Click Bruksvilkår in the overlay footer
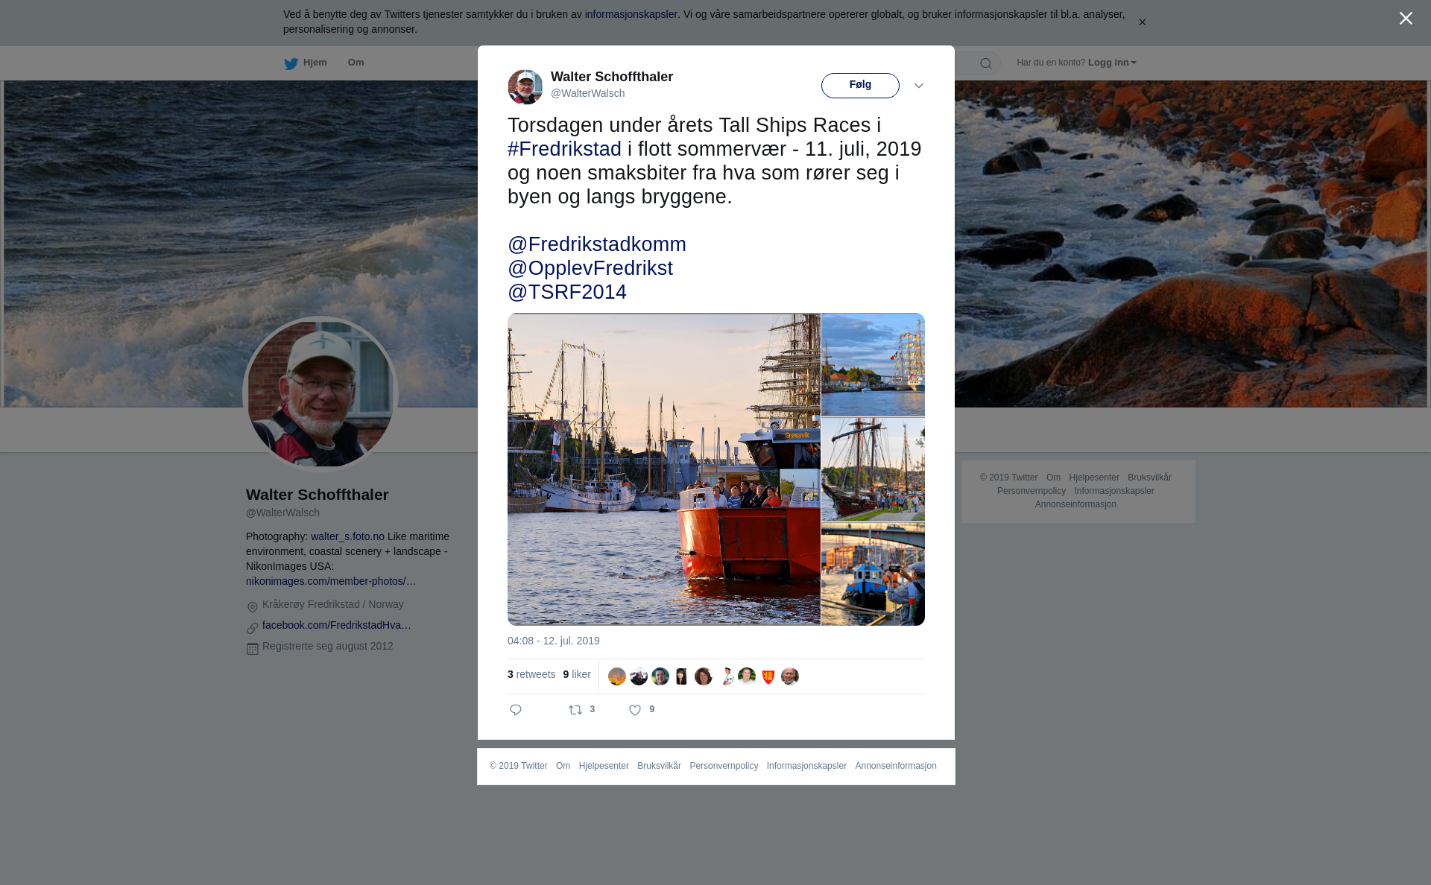 click(x=659, y=766)
